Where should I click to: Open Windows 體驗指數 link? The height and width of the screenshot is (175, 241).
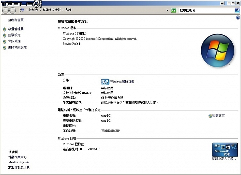coord(122,82)
